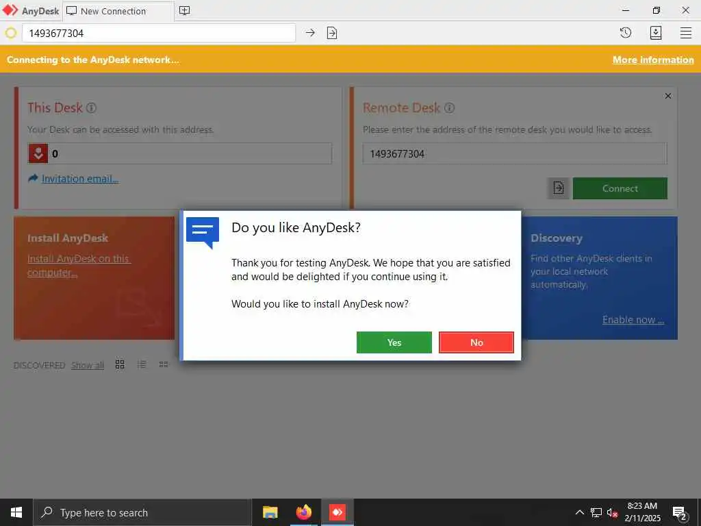The height and width of the screenshot is (526, 701).
Task: Open Firefox from taskbar
Action: (x=303, y=512)
